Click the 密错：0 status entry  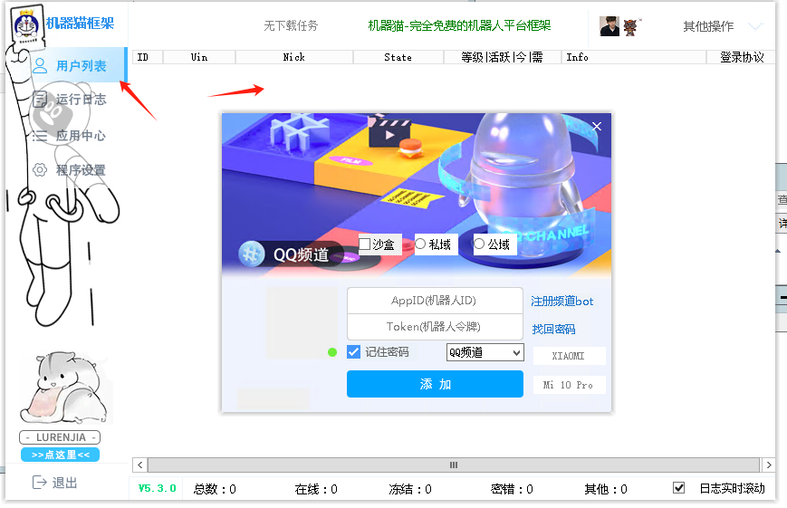click(512, 489)
